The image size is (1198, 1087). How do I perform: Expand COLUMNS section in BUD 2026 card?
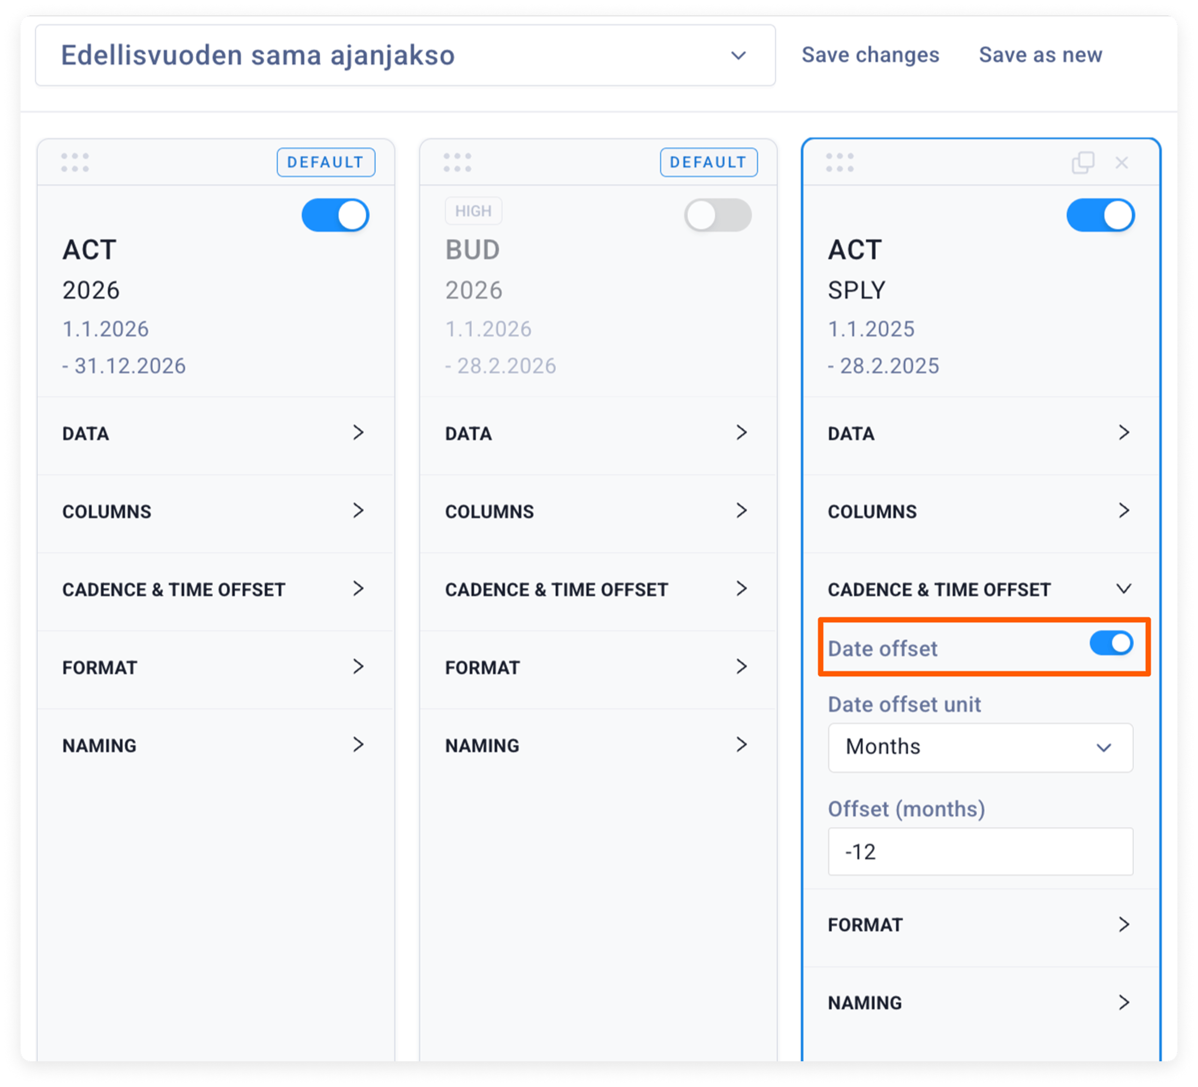click(x=599, y=511)
